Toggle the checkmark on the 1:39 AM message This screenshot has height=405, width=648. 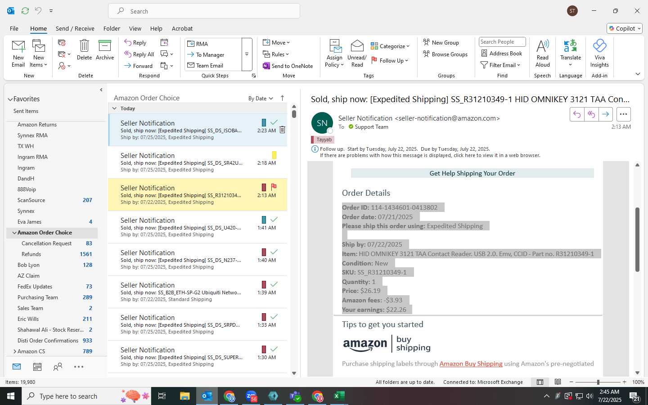pos(274,284)
